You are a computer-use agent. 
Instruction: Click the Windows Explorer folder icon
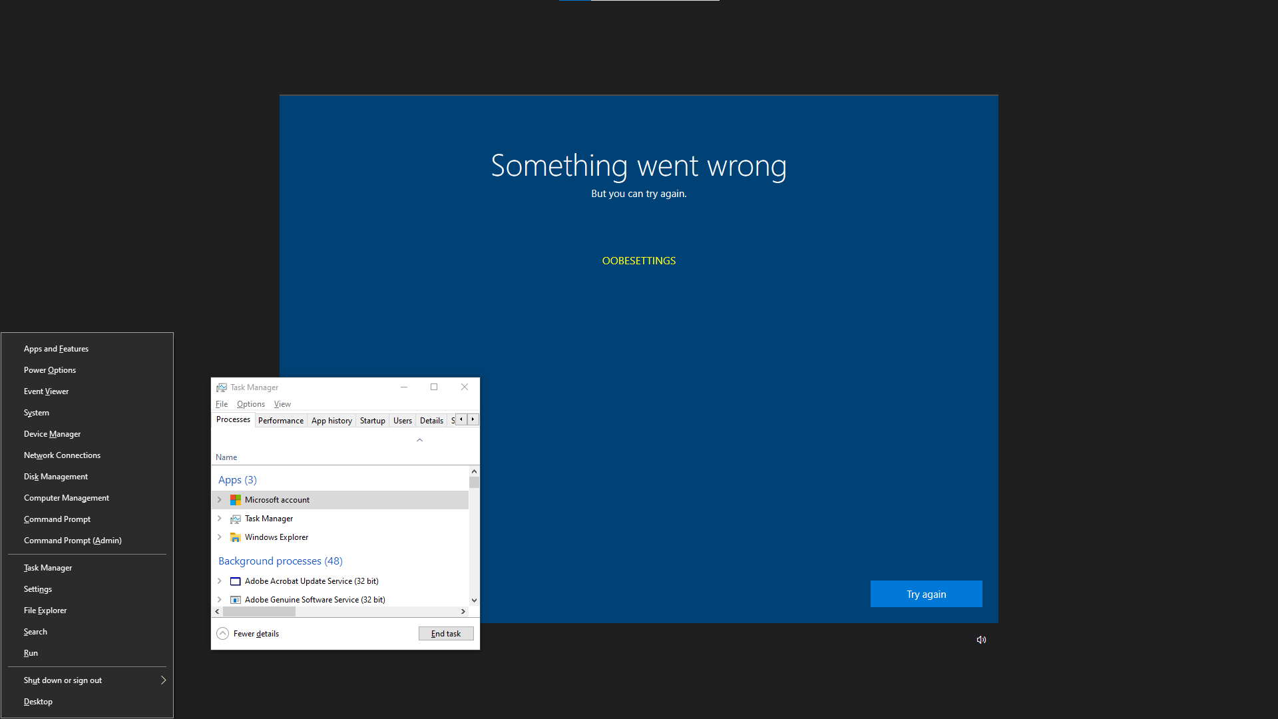coord(236,537)
